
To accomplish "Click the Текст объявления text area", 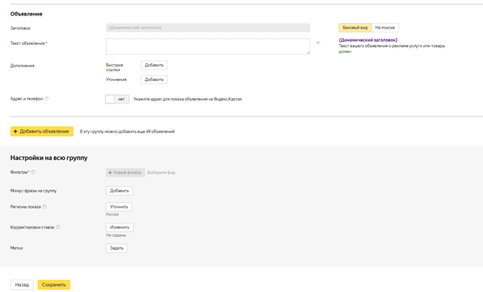I will click(208, 46).
